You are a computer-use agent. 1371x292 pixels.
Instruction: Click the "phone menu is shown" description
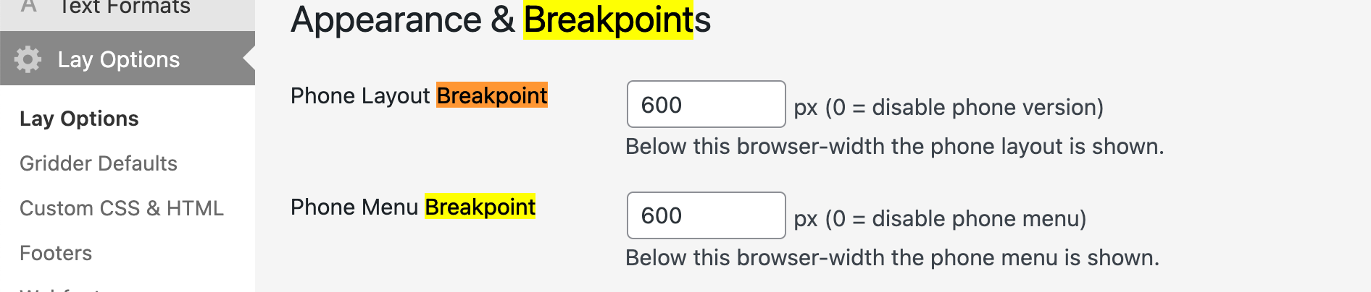(x=892, y=257)
